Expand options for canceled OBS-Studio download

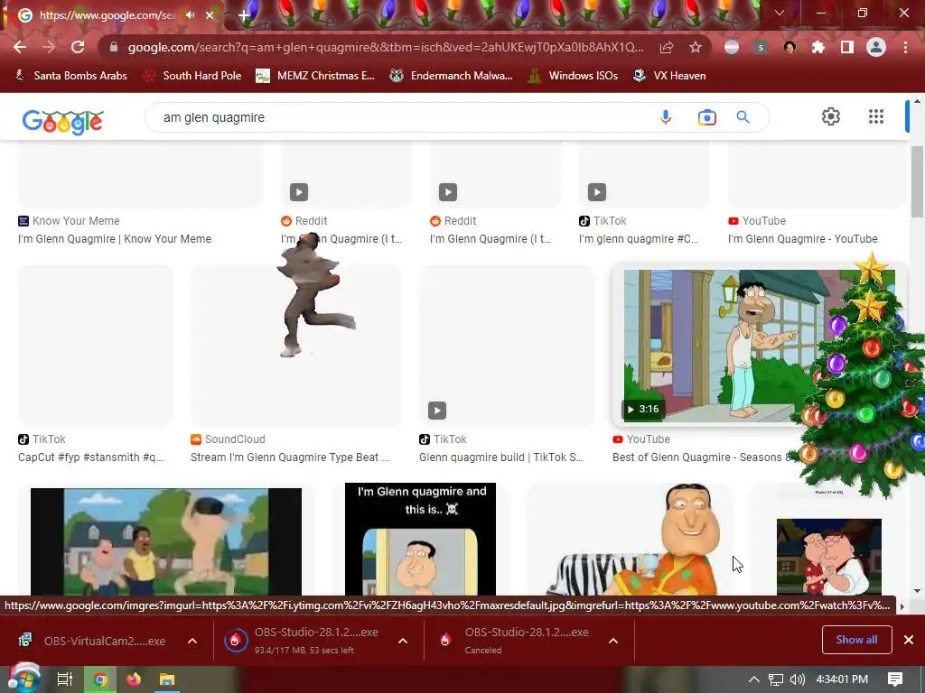[613, 642]
